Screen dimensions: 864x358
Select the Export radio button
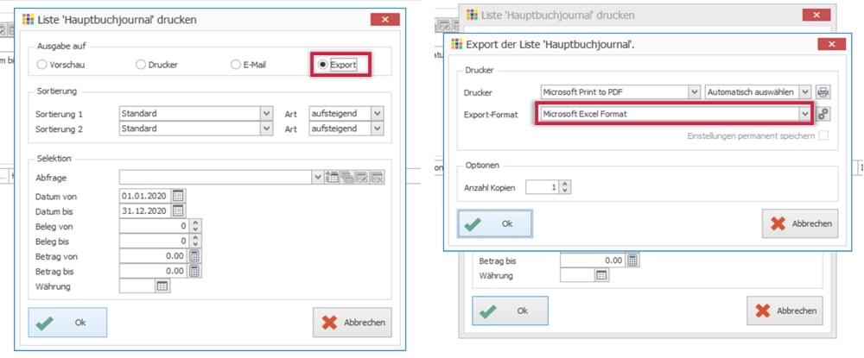(323, 65)
